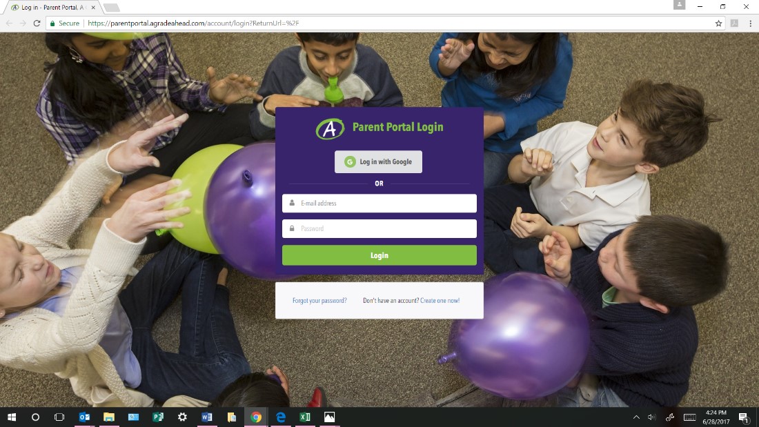Bookmark this page with star icon
This screenshot has width=759, height=427.
[x=718, y=23]
